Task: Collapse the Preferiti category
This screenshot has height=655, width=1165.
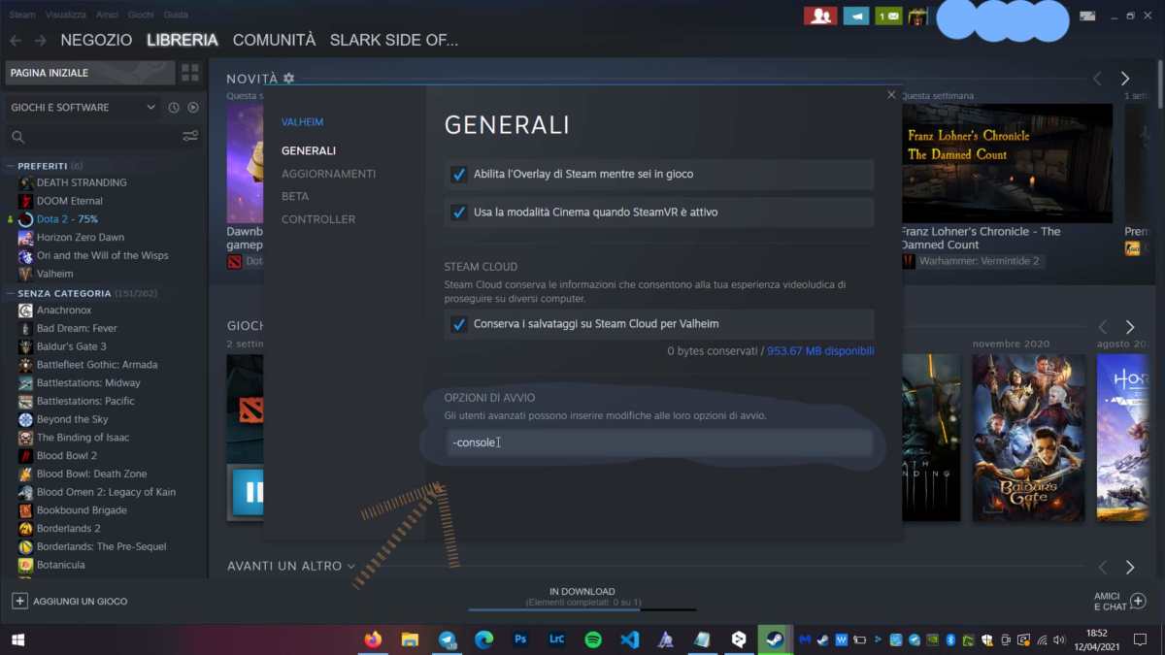Action: pos(10,166)
